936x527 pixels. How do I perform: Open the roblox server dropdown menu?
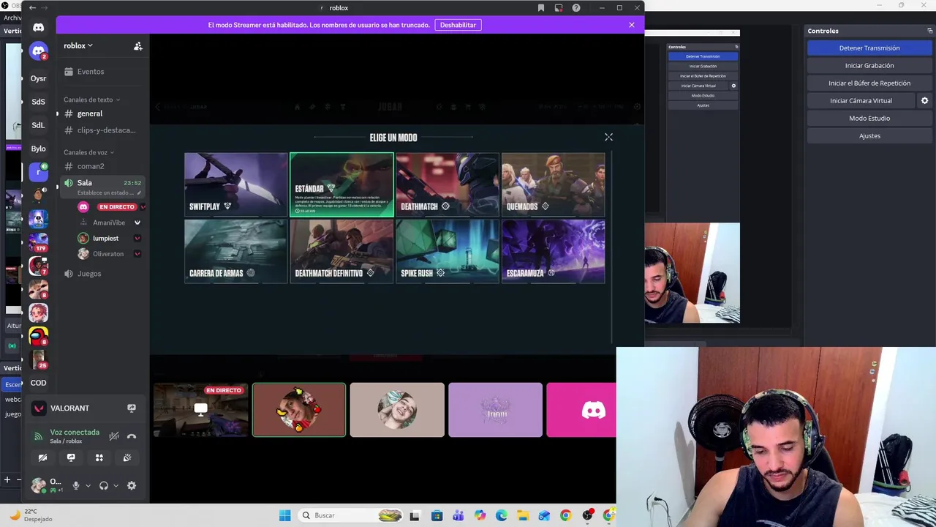pyautogui.click(x=78, y=45)
